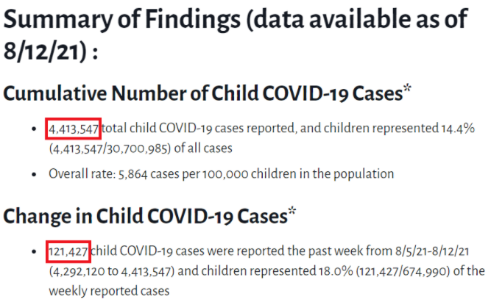
Task: Click the "weekly reported cases" closing text
Action: click(109, 290)
